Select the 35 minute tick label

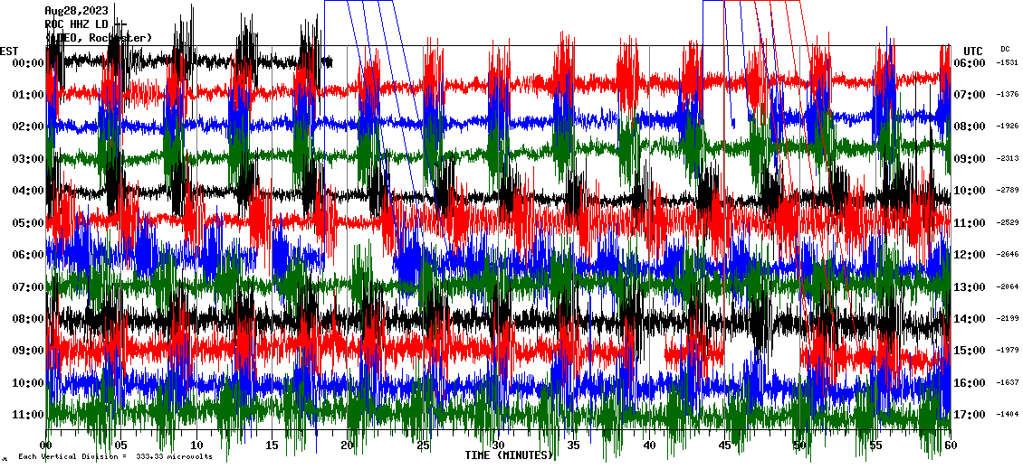point(574,446)
